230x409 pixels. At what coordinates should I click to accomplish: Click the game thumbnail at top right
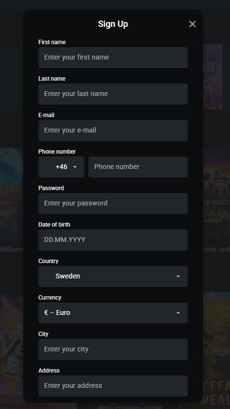213,77
